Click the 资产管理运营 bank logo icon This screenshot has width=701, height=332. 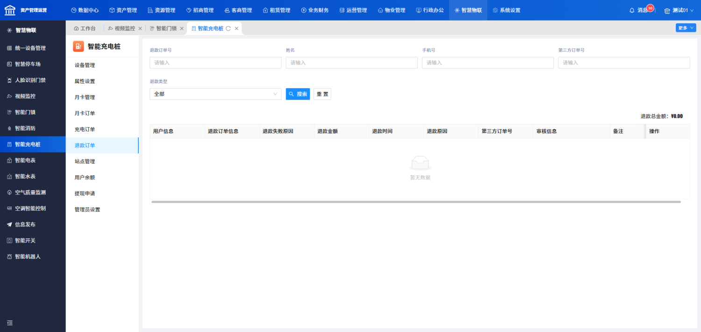[x=10, y=10]
